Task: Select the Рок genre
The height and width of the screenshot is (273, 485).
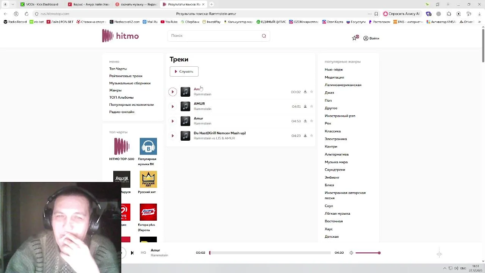Action: point(328,123)
